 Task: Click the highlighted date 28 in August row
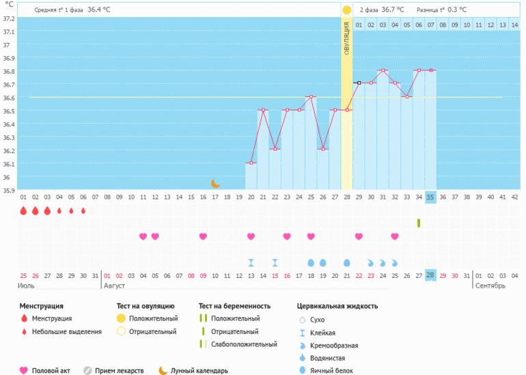[x=430, y=275]
